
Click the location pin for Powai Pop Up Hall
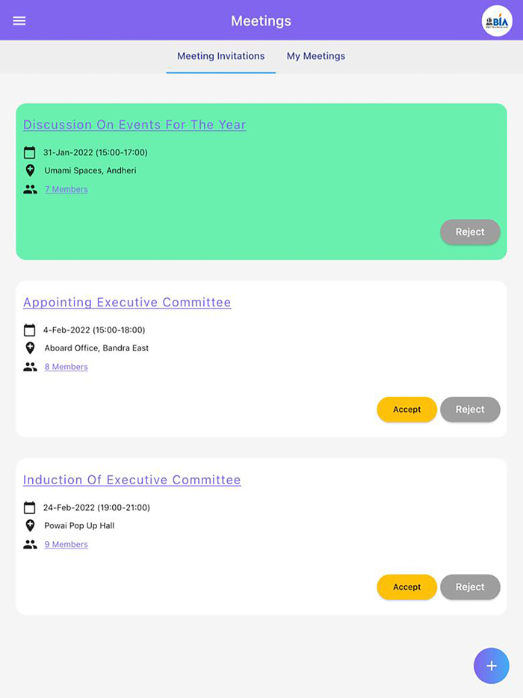click(30, 525)
